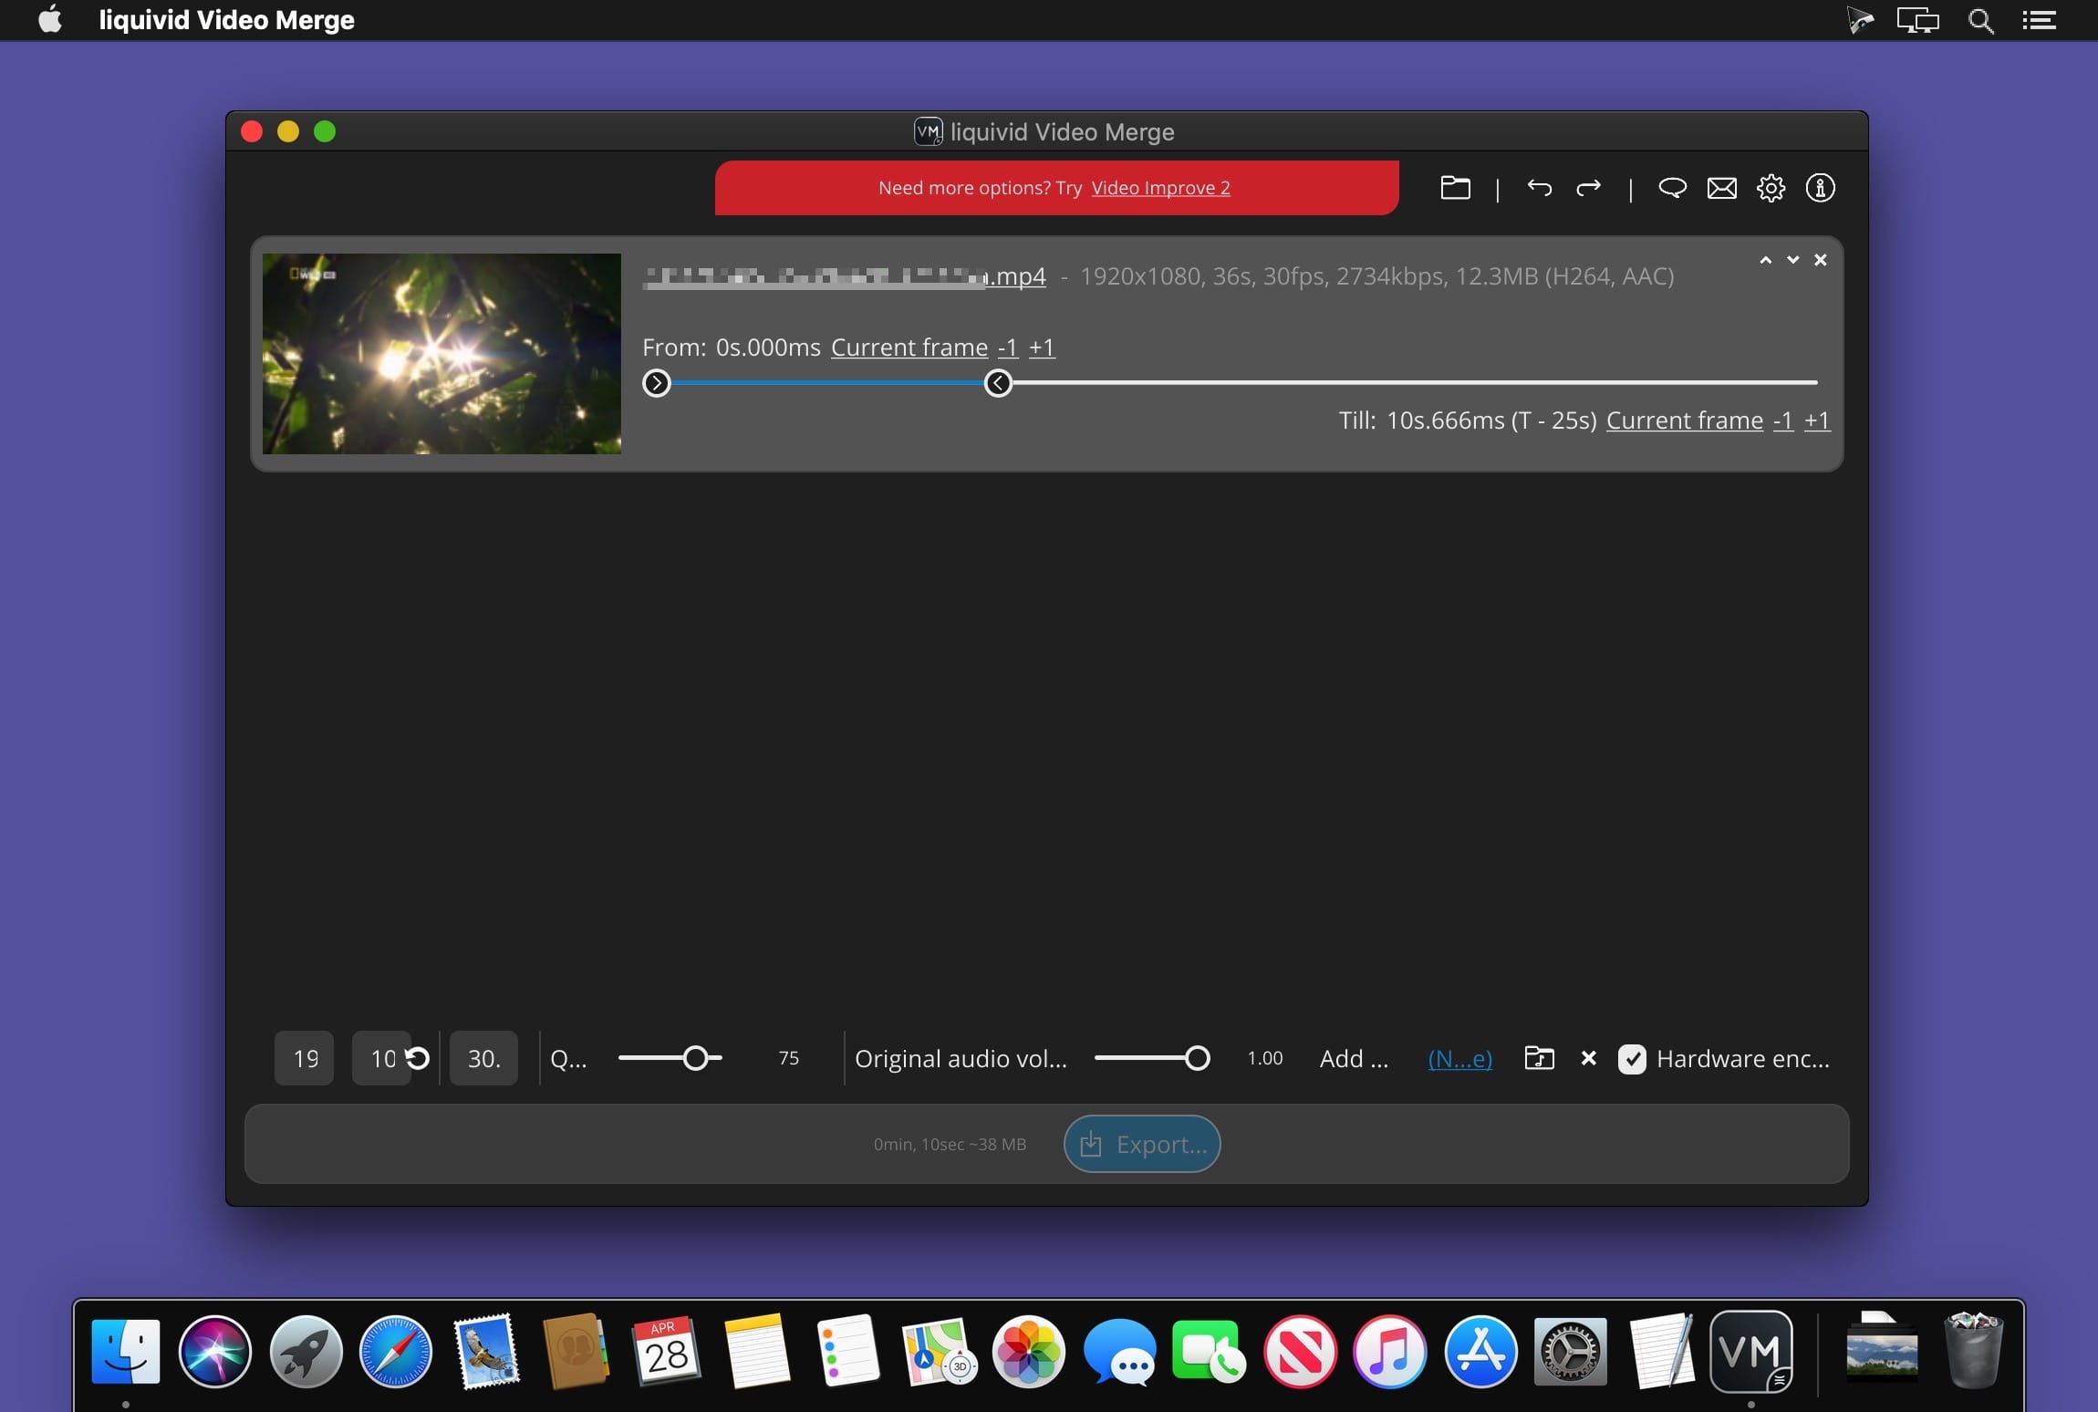Click the original audio volume slider knob
Viewport: 2098px width, 1412px height.
pyautogui.click(x=1198, y=1058)
